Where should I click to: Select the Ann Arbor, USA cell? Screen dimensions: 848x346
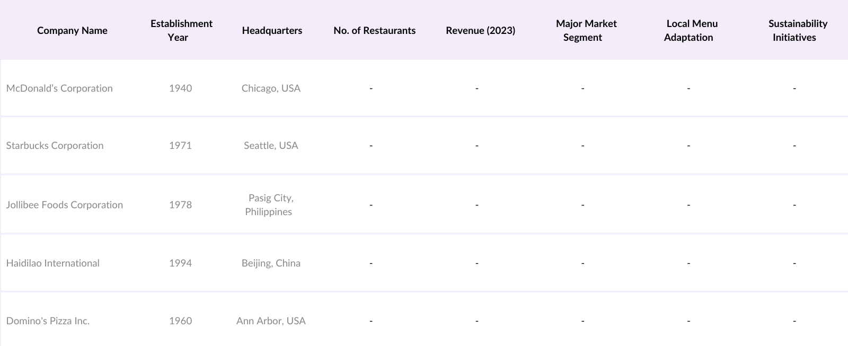(x=271, y=321)
